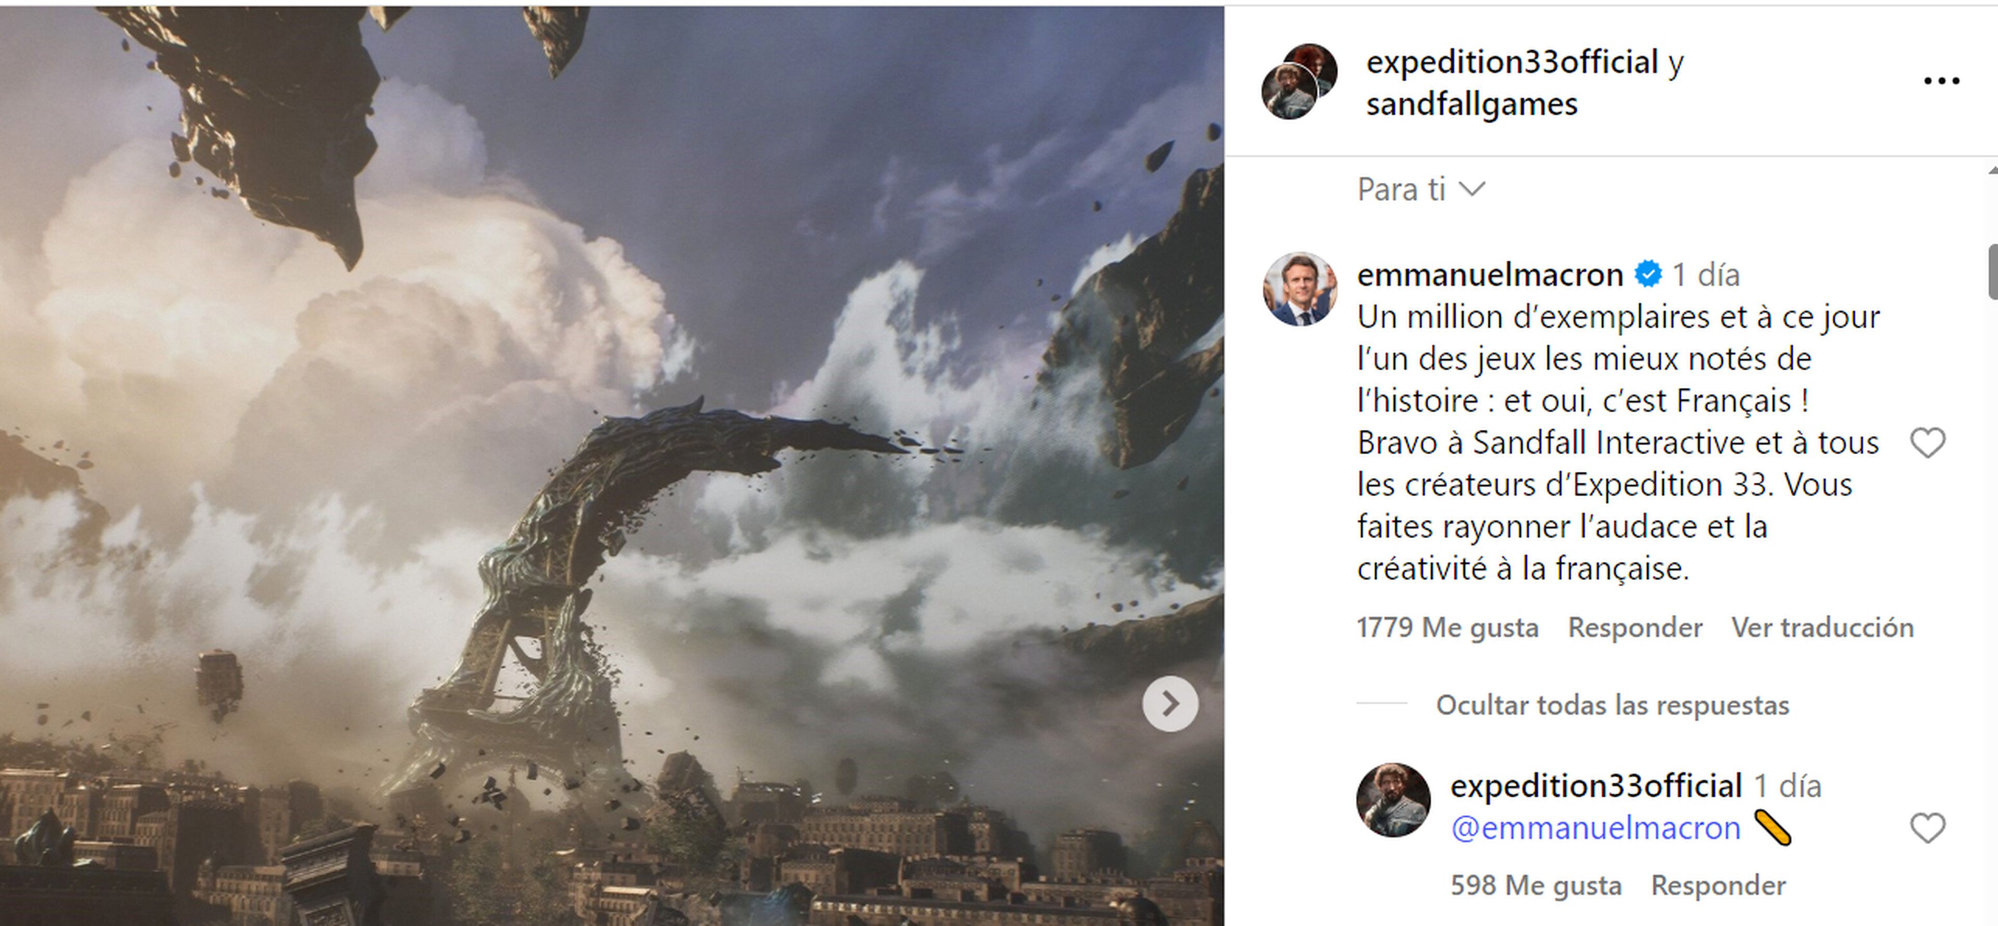Viewport: 1998px width, 926px height.
Task: Click emmanuelmacron username in comment
Action: 1490,275
